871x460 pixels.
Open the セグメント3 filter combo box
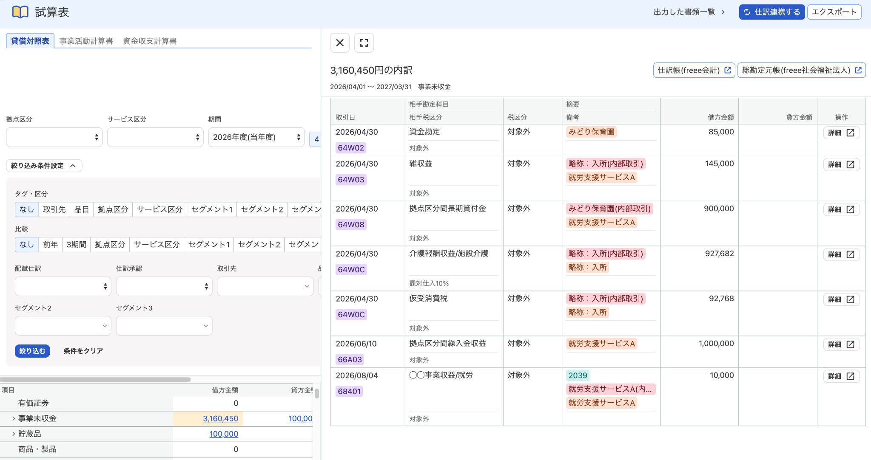coord(164,326)
